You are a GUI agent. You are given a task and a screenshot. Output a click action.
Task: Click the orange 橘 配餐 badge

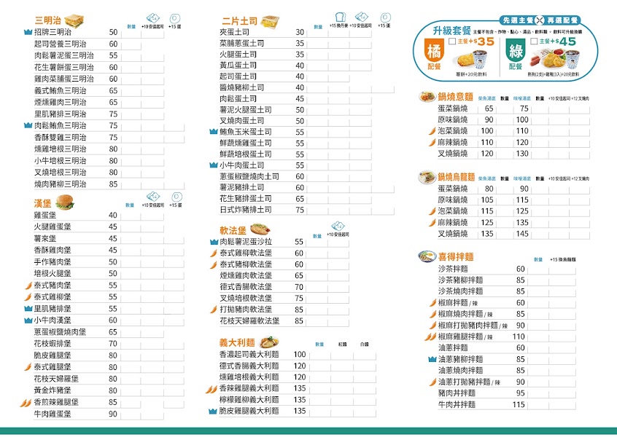(435, 54)
